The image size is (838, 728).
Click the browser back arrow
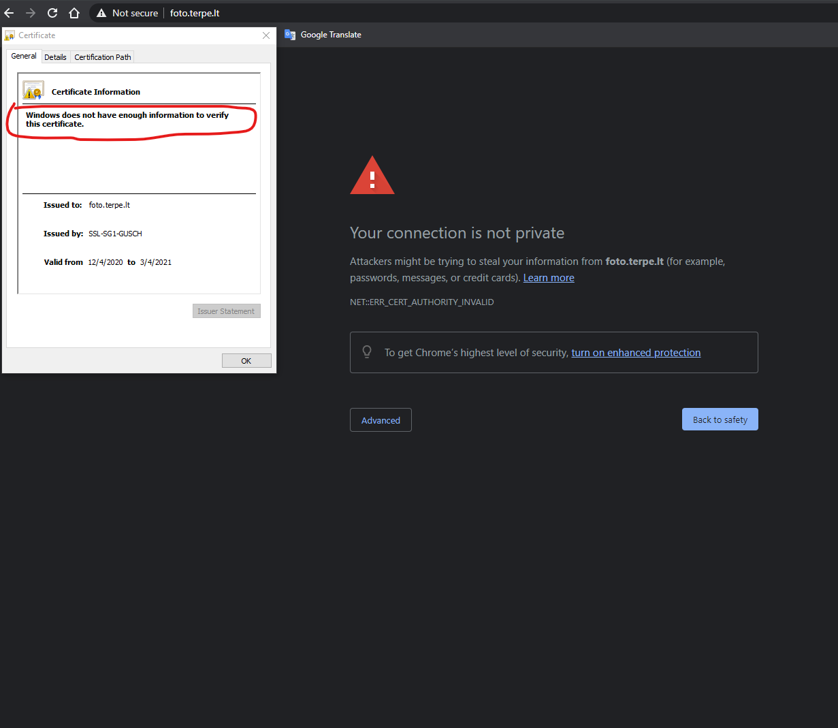pyautogui.click(x=9, y=13)
